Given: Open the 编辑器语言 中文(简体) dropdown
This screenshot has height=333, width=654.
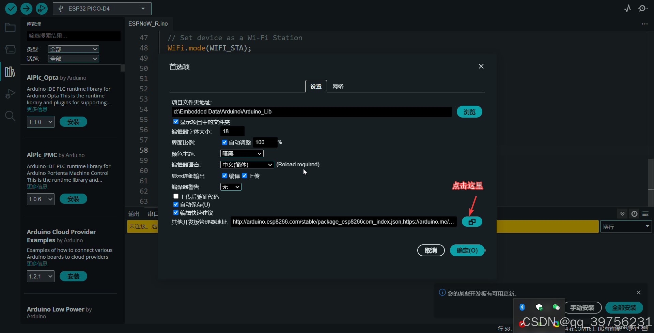Looking at the screenshot, I should pyautogui.click(x=247, y=165).
